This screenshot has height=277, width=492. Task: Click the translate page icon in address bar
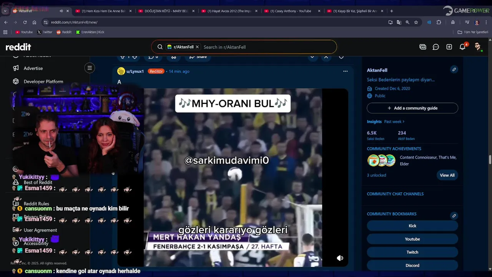click(399, 22)
